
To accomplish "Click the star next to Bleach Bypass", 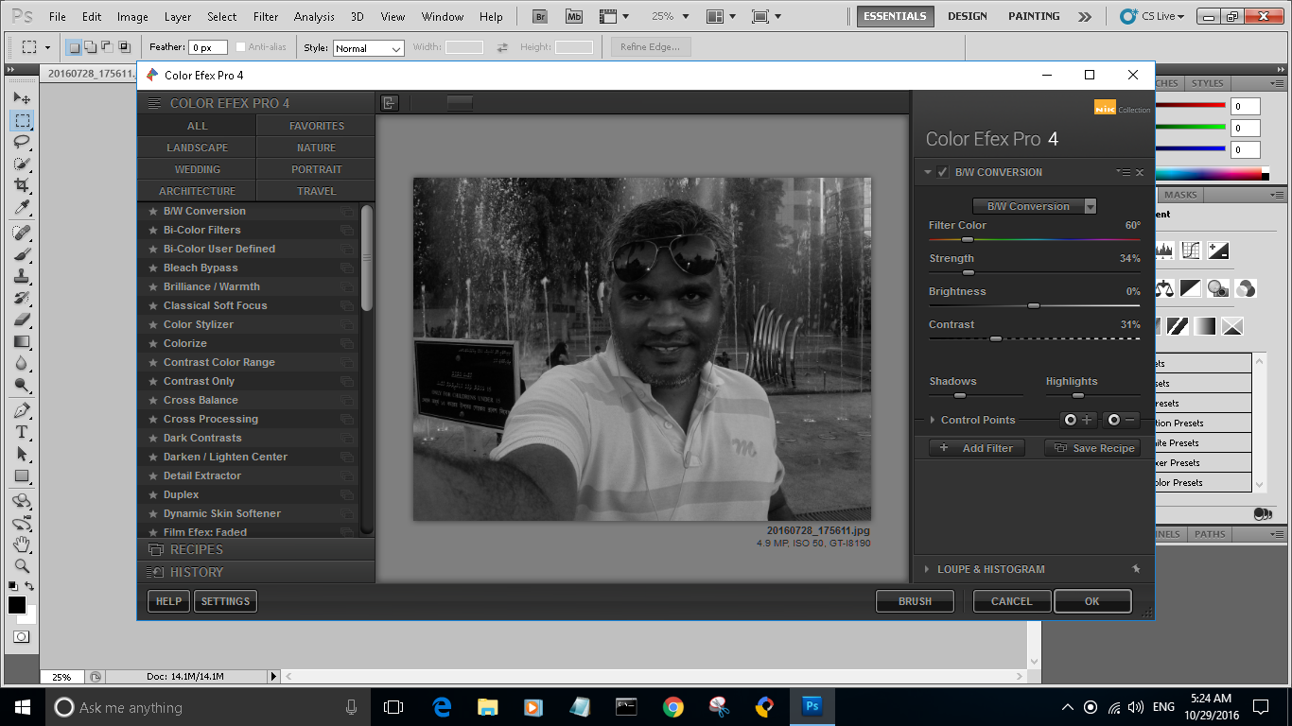I will (x=152, y=268).
